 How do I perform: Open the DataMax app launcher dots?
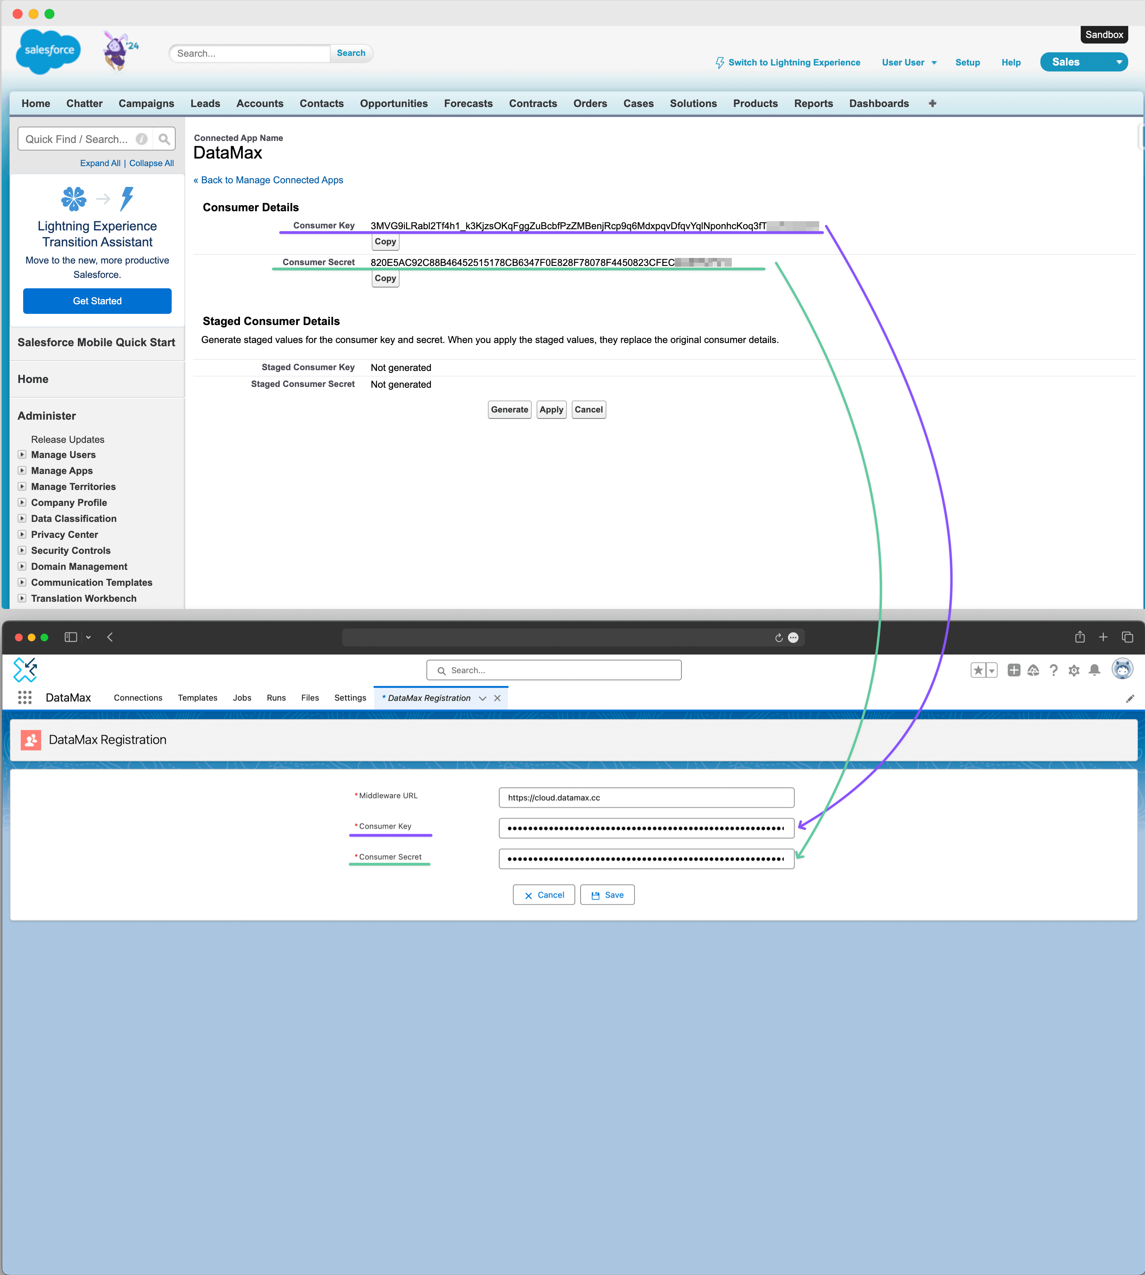pos(24,697)
